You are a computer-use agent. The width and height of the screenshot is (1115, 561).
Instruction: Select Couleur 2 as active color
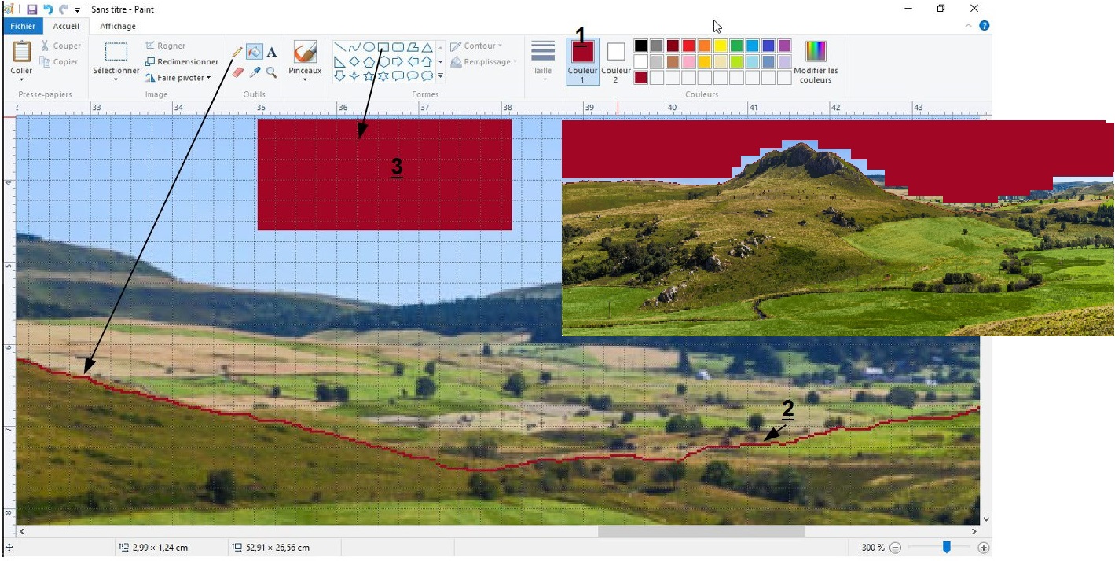[x=615, y=60]
